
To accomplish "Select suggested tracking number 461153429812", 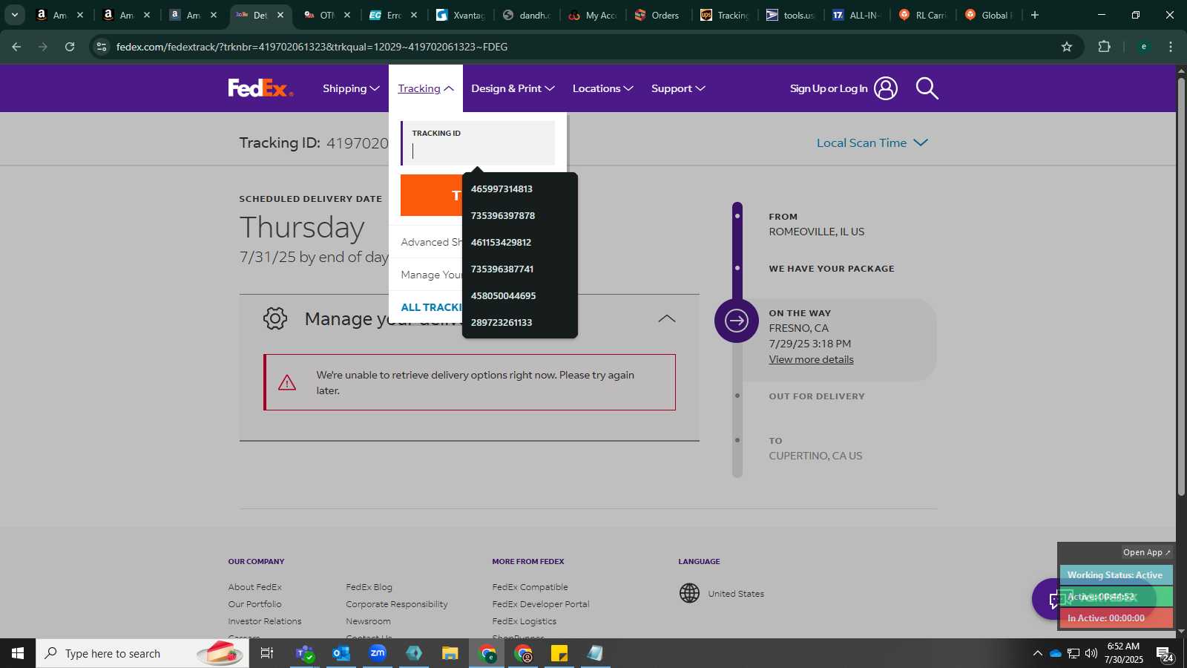I will tap(519, 242).
